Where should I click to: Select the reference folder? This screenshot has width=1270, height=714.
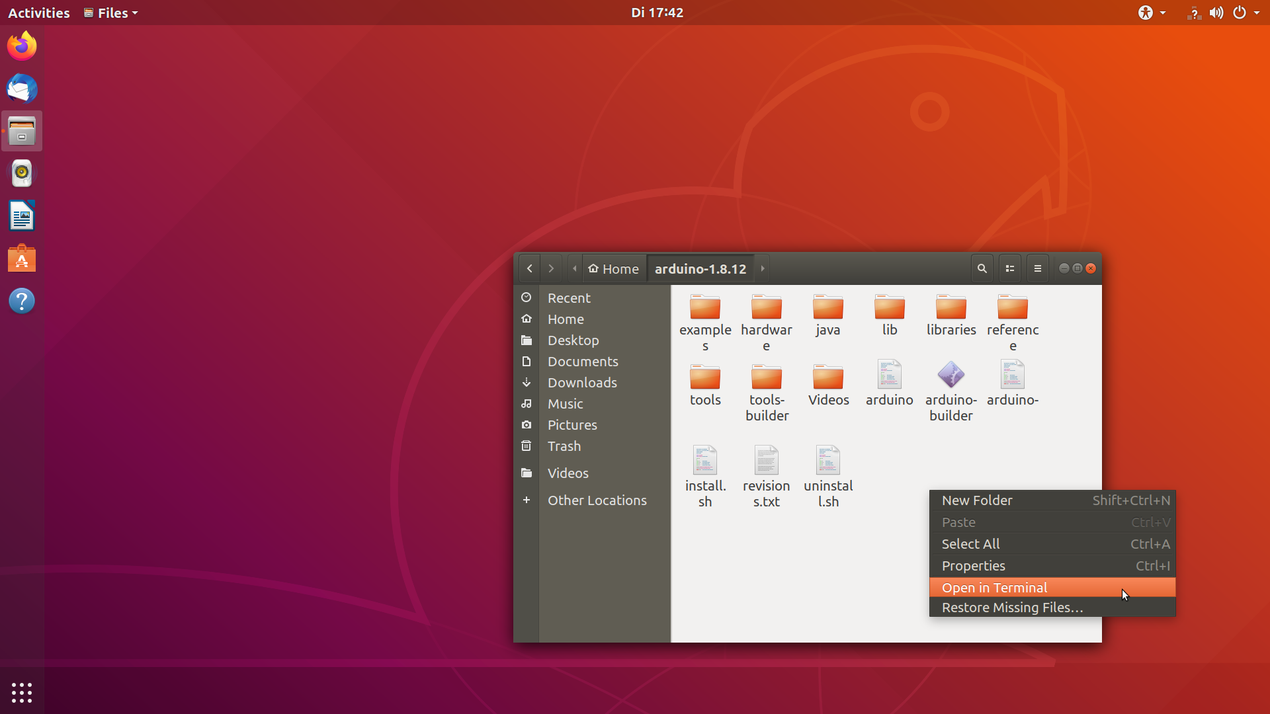[1013, 323]
